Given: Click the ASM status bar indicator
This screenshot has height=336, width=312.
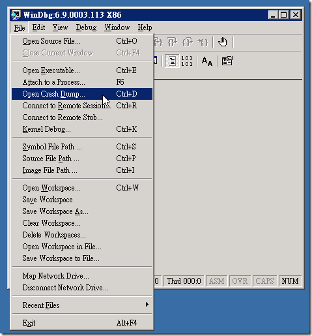Looking at the screenshot, I should (216, 281).
